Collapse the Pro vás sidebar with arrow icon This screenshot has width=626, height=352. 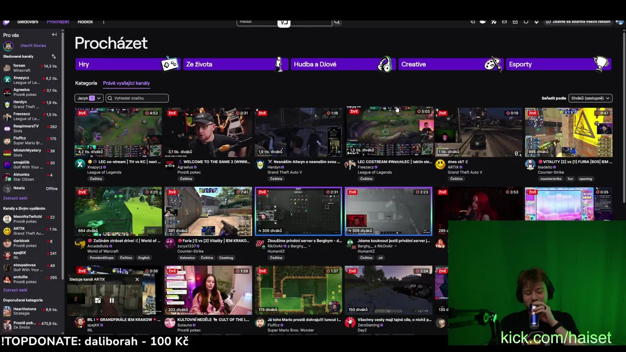[x=54, y=35]
